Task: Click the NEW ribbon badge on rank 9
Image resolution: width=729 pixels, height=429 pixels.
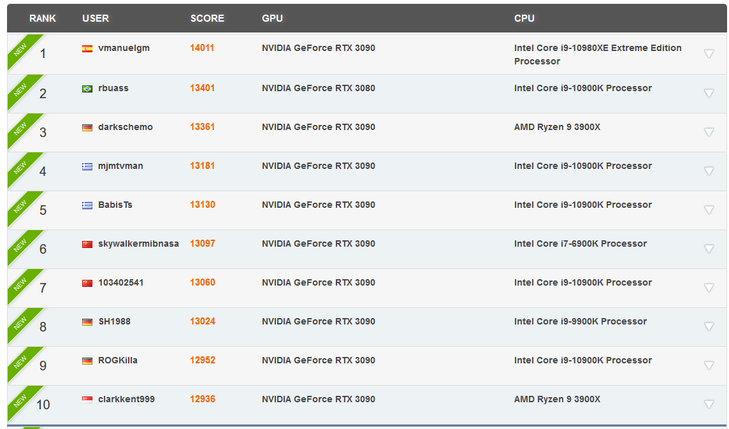Action: point(21,361)
